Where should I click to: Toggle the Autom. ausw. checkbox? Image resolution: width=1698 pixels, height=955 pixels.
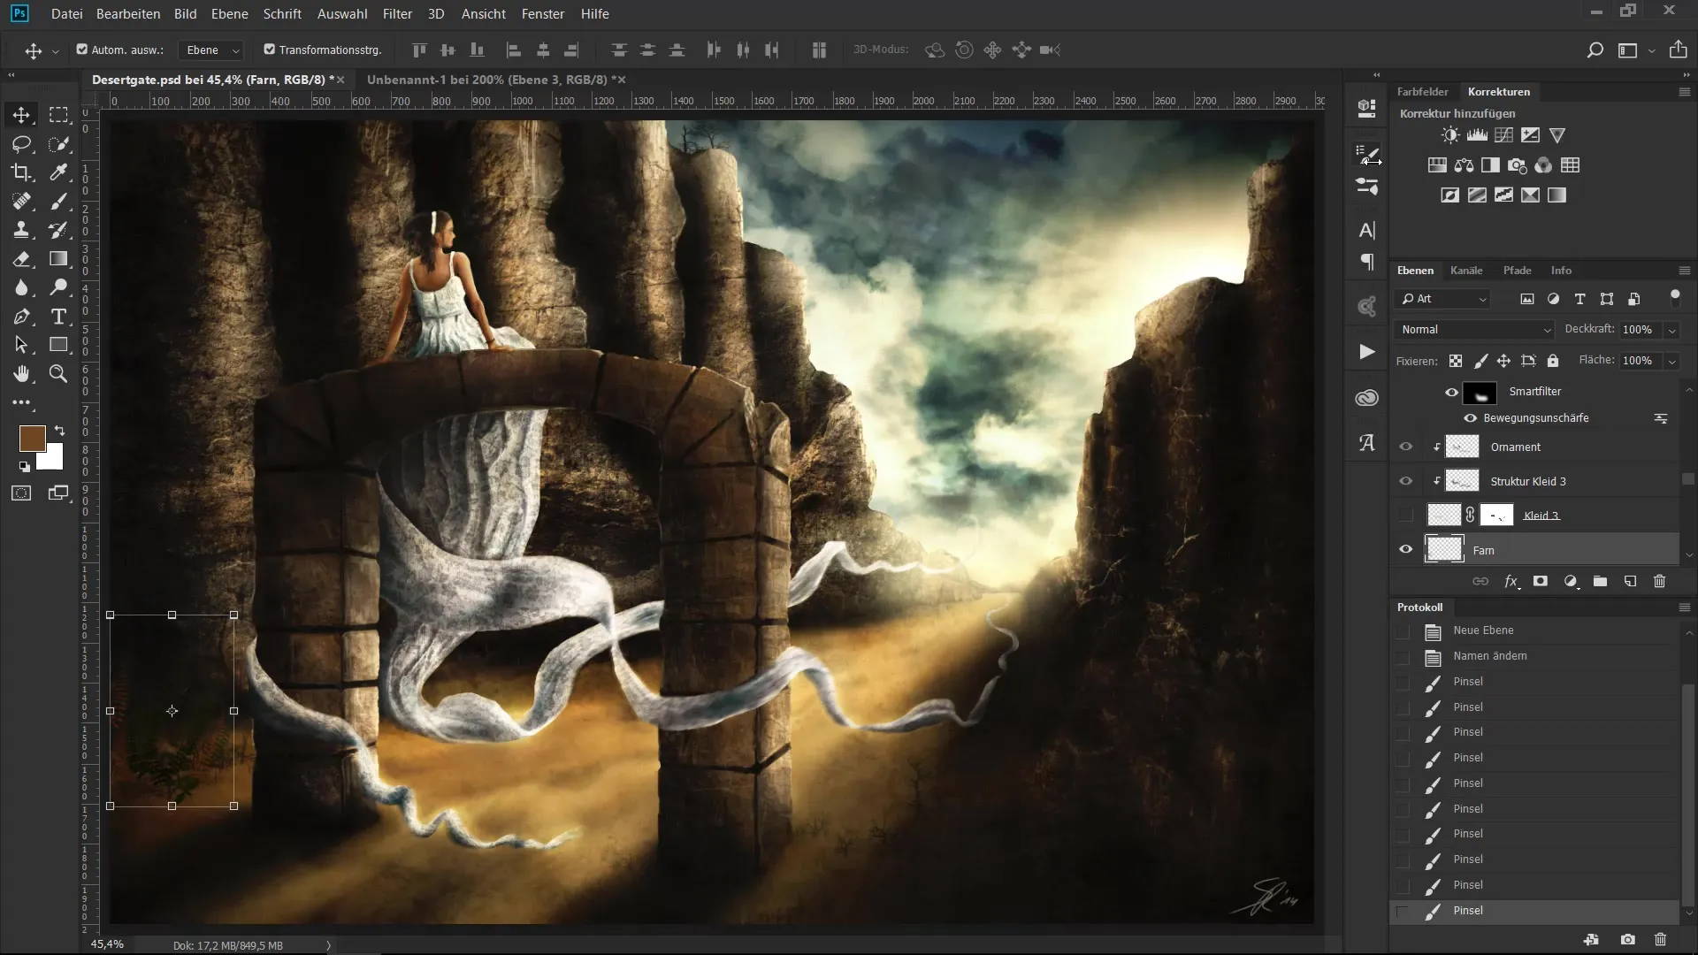(x=82, y=50)
